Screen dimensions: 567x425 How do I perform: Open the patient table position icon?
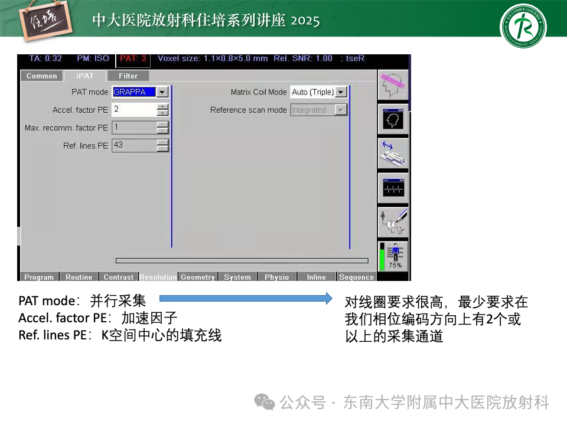tap(393, 153)
